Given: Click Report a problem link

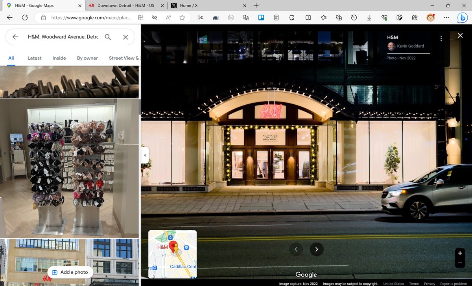Looking at the screenshot, I should click(454, 284).
